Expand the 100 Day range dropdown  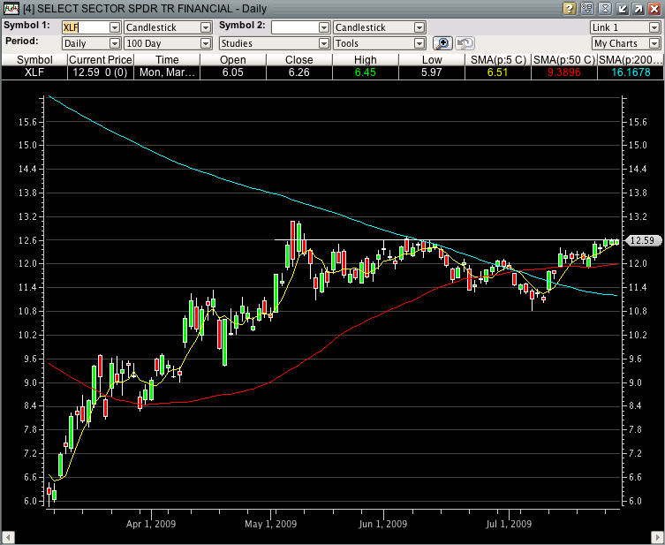206,43
